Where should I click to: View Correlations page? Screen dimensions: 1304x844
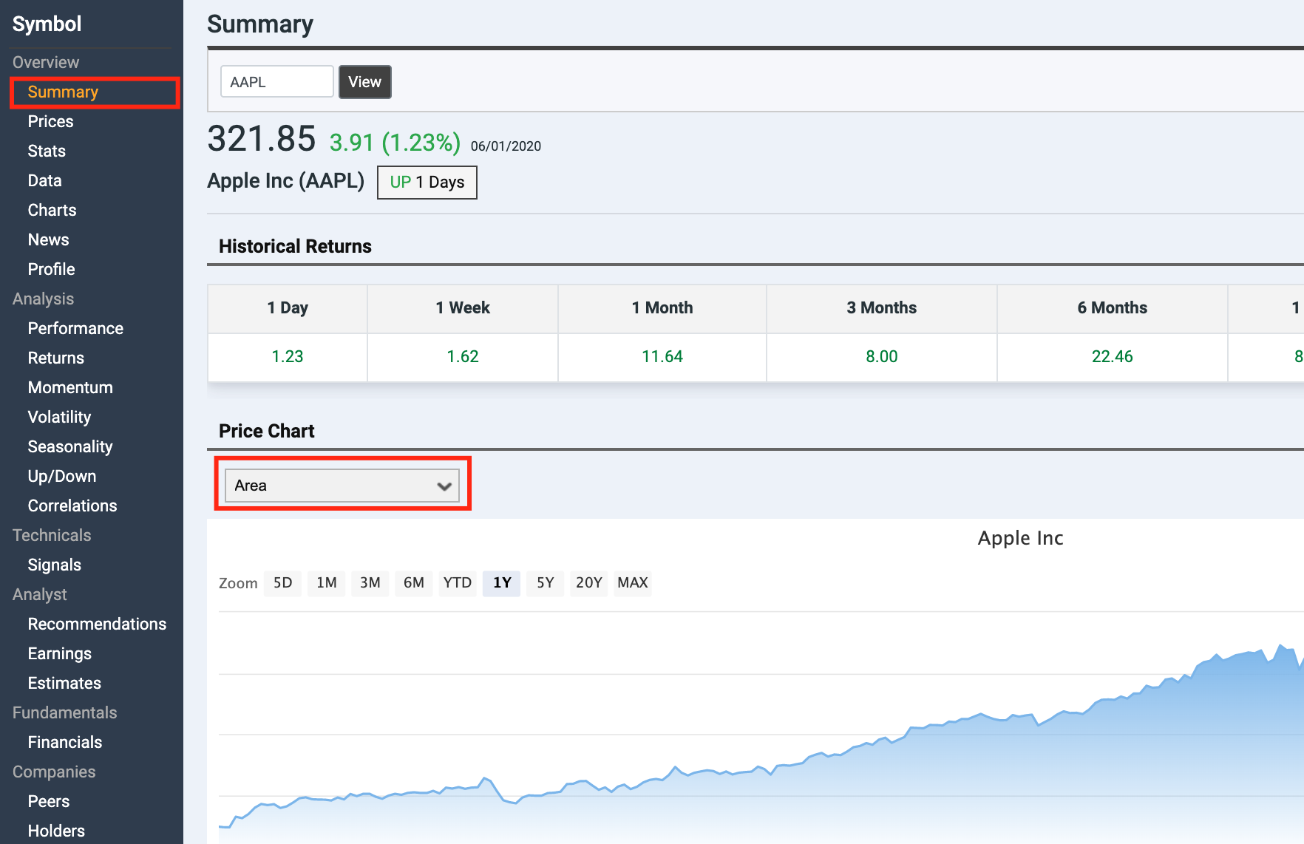[x=72, y=506]
